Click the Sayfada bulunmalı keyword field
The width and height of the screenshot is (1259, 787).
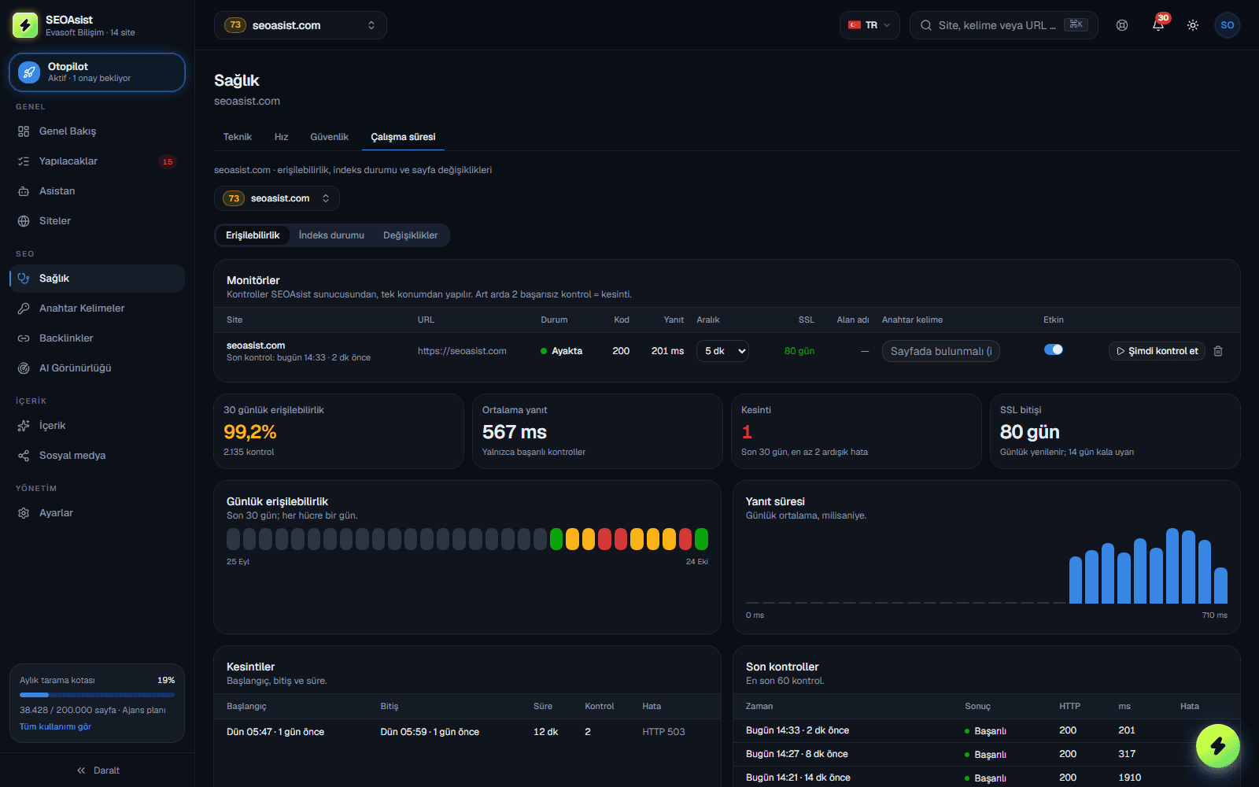tap(941, 351)
